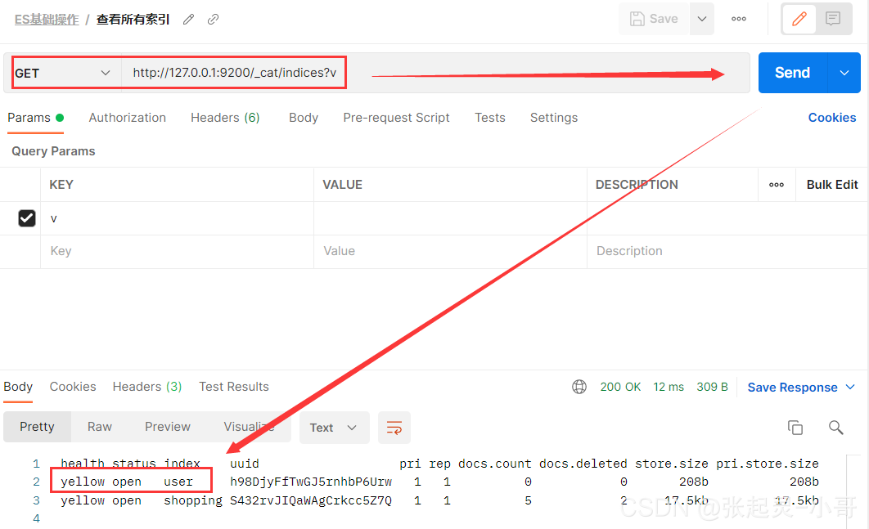Click uuid h98DjyFfTwGJ5rnhbP6Urw in response
The image size is (869, 529).
pos(311,482)
